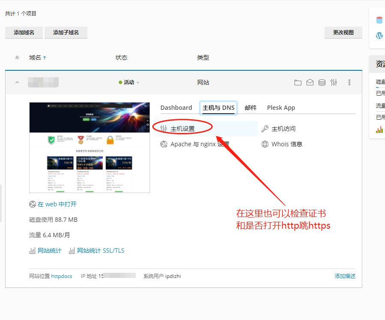Switch to the 邮件 tab
Viewport: 385px width, 320px height.
[251, 108]
